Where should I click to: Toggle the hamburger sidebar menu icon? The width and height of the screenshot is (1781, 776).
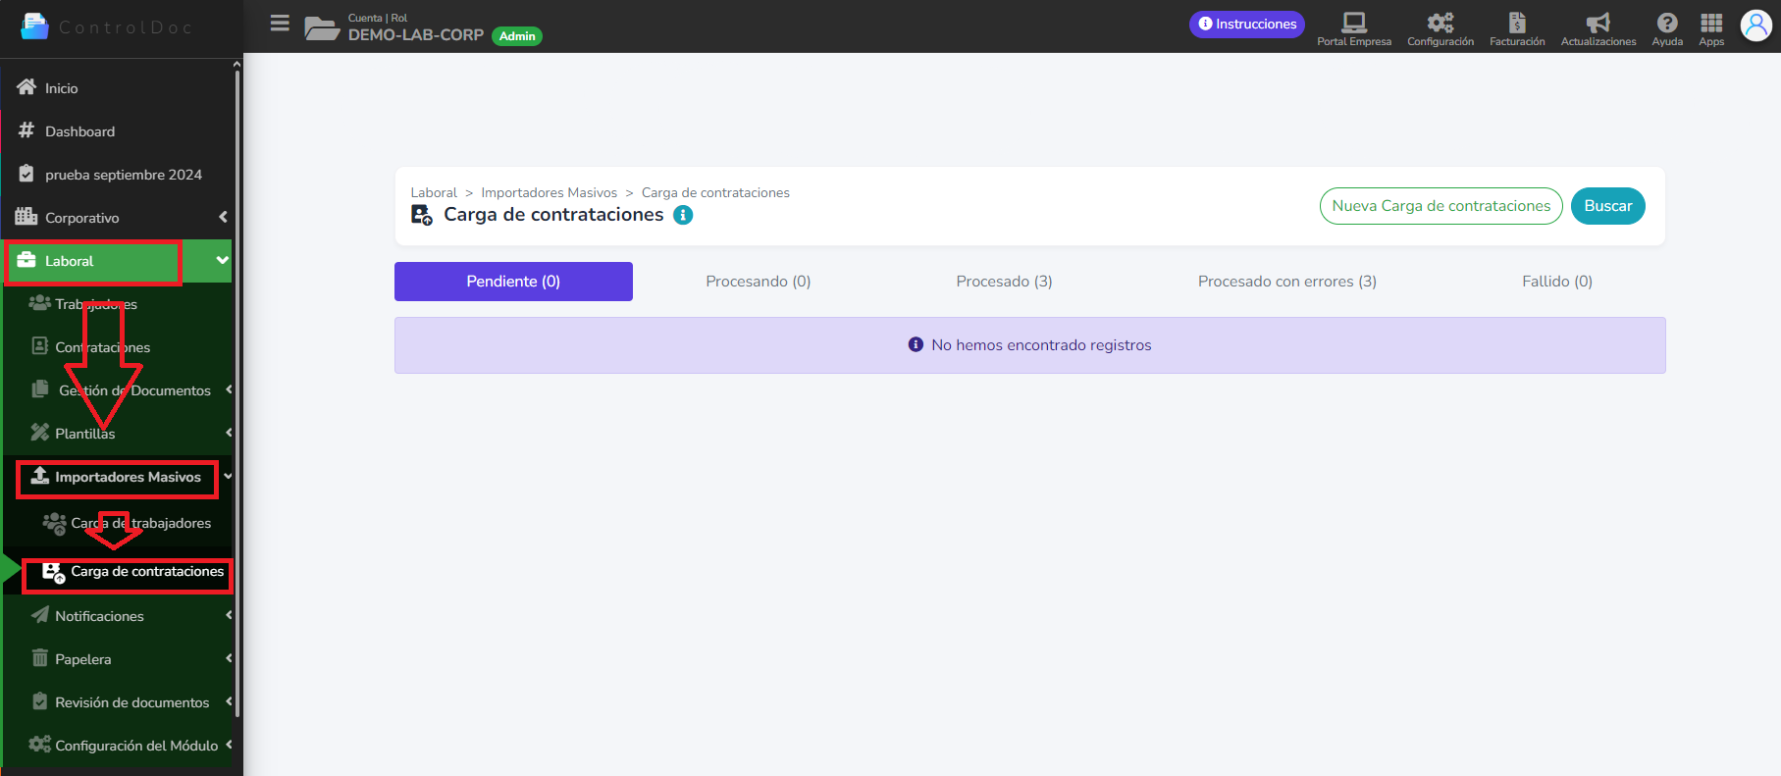(280, 23)
